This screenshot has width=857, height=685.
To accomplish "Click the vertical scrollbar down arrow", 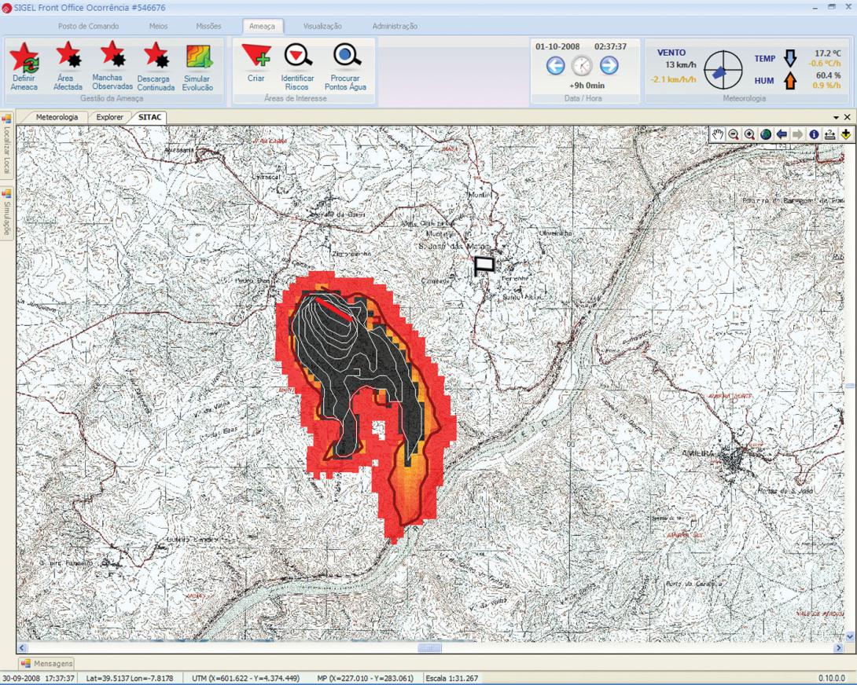I will click(850, 636).
